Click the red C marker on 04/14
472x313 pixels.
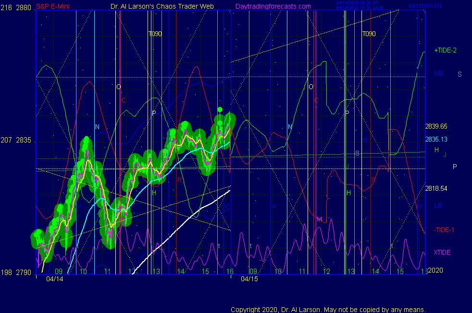(124, 100)
